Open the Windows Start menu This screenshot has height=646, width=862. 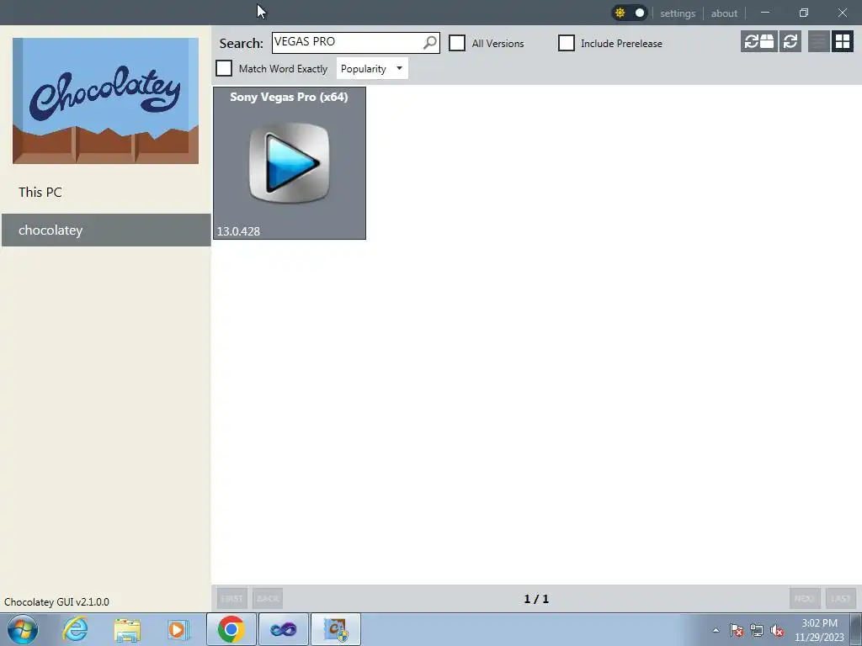(23, 629)
